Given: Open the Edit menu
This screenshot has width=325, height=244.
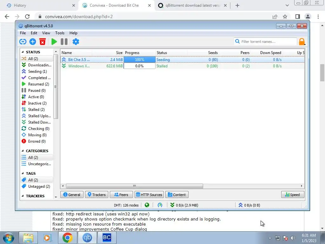Looking at the screenshot, I should pyautogui.click(x=34, y=33).
